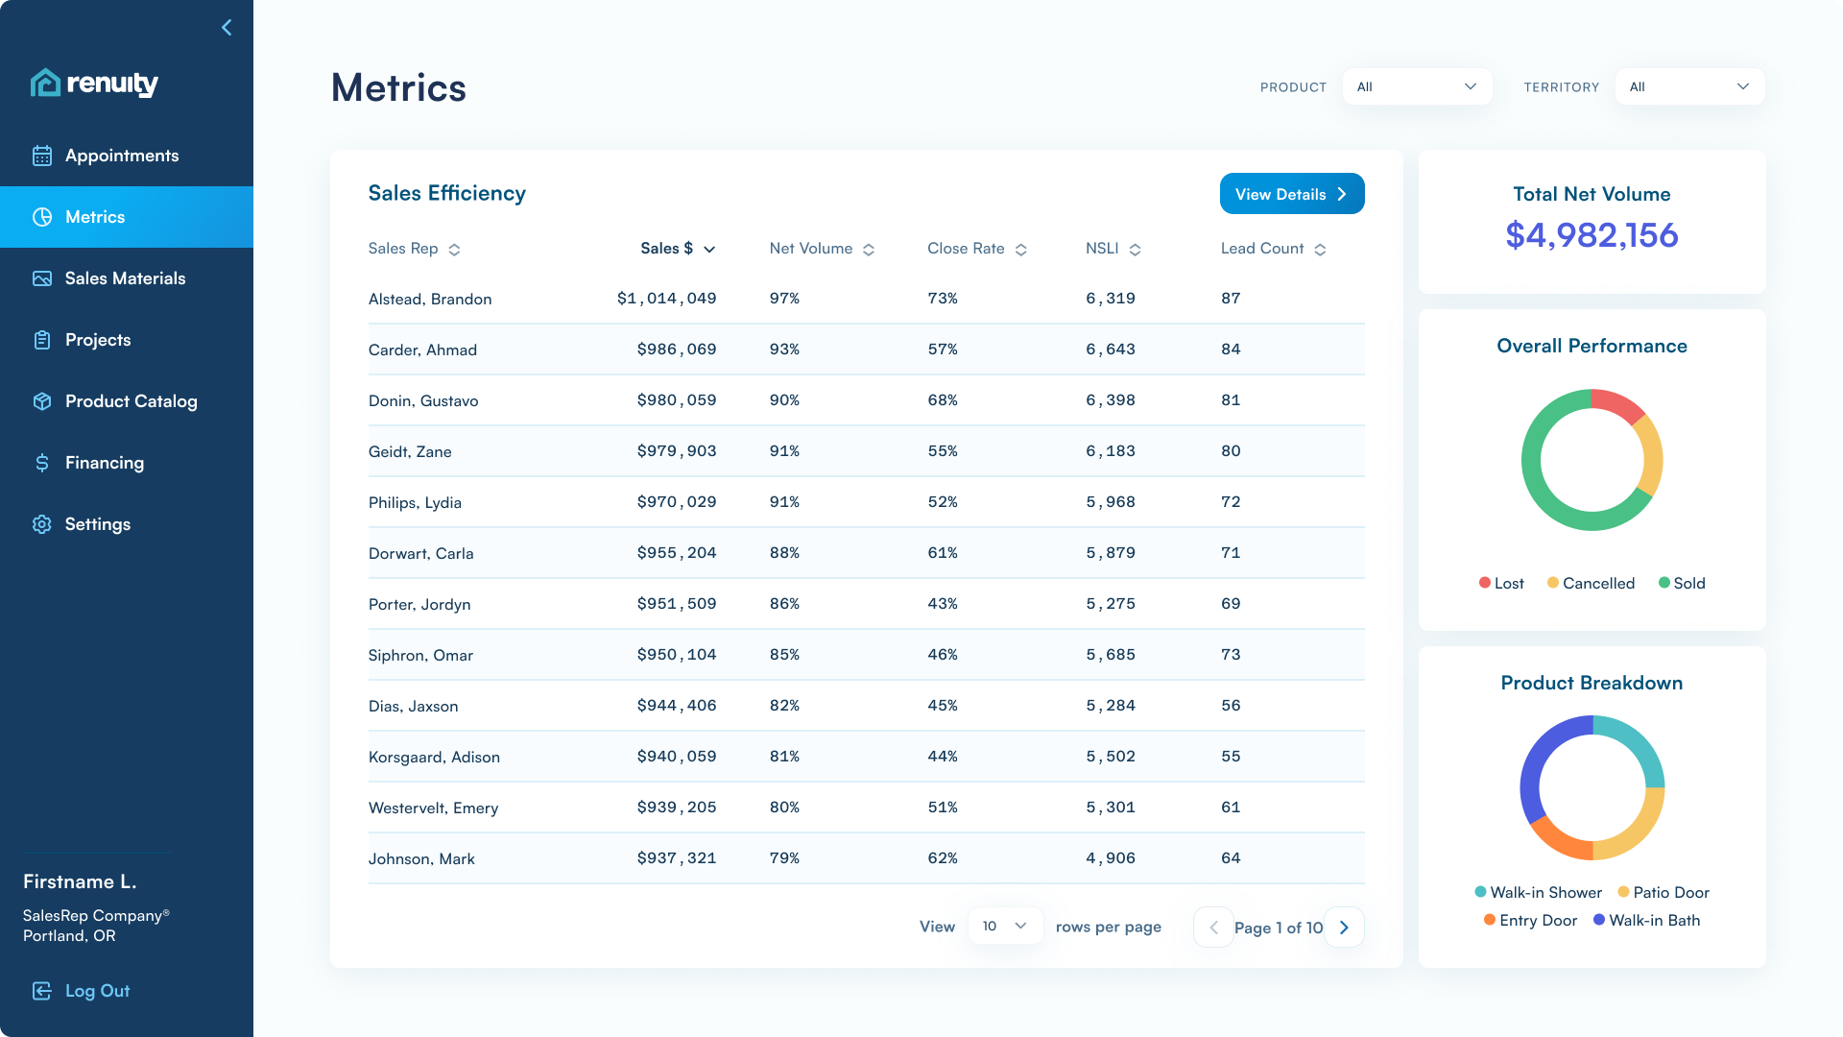Go to next page of results
1843x1037 pixels.
coord(1344,928)
